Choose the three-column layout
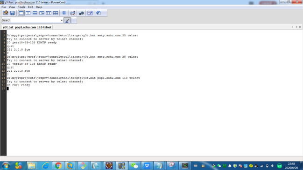This screenshot has height=170, width=303. [x=49, y=13]
